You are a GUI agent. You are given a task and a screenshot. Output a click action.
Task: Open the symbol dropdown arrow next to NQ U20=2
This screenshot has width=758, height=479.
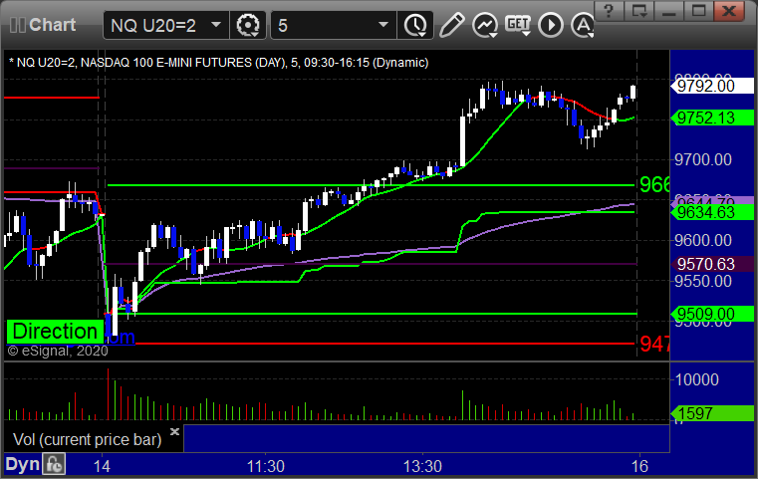point(216,25)
